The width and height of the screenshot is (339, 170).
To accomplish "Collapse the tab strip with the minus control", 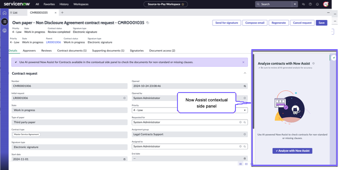I will point(328,13).
